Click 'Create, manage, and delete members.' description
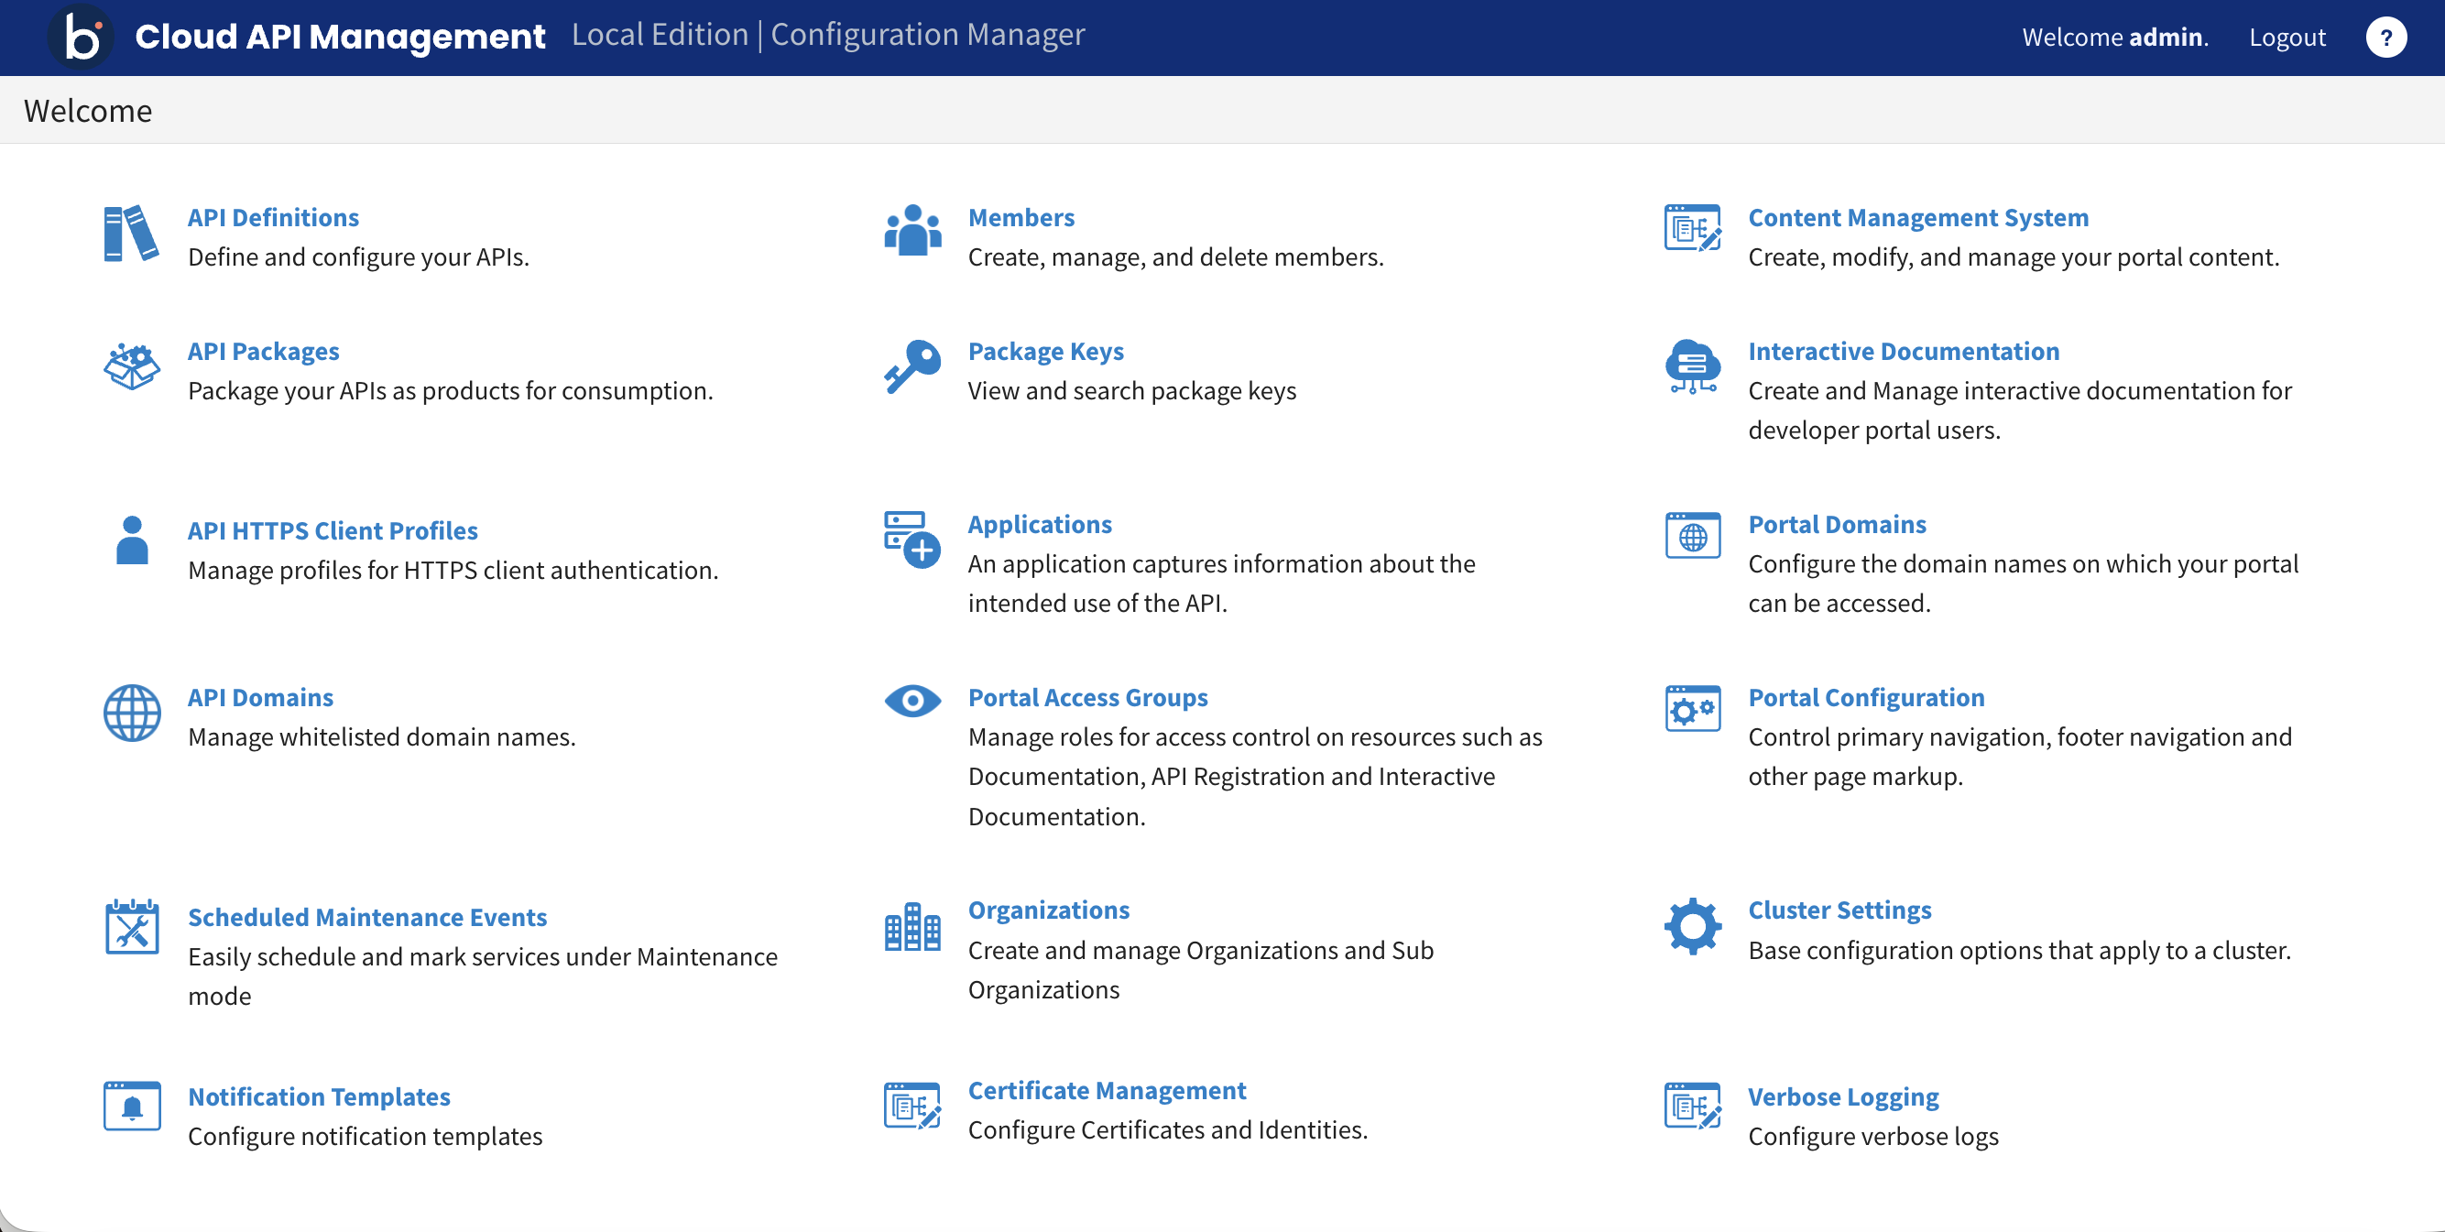The height and width of the screenshot is (1232, 2445). [1176, 256]
